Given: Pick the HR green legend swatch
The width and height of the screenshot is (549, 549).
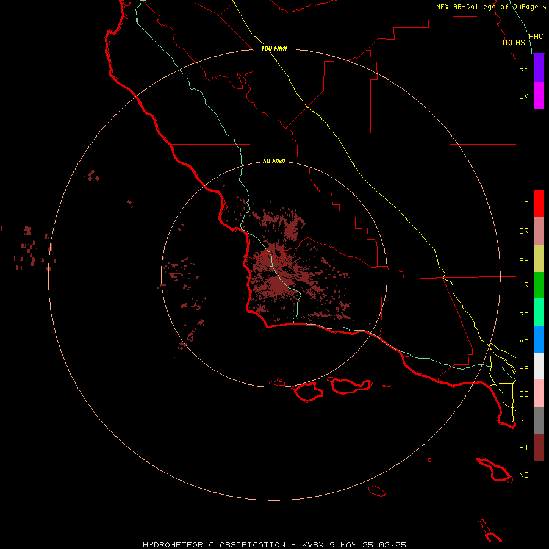Looking at the screenshot, I should (x=539, y=285).
